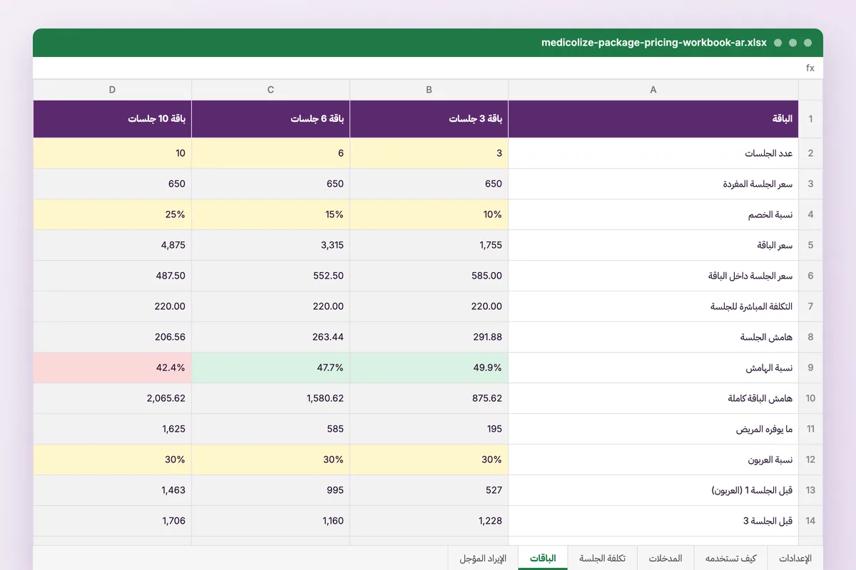Select the package price cell 3,315
The width and height of the screenshot is (856, 570).
click(271, 245)
